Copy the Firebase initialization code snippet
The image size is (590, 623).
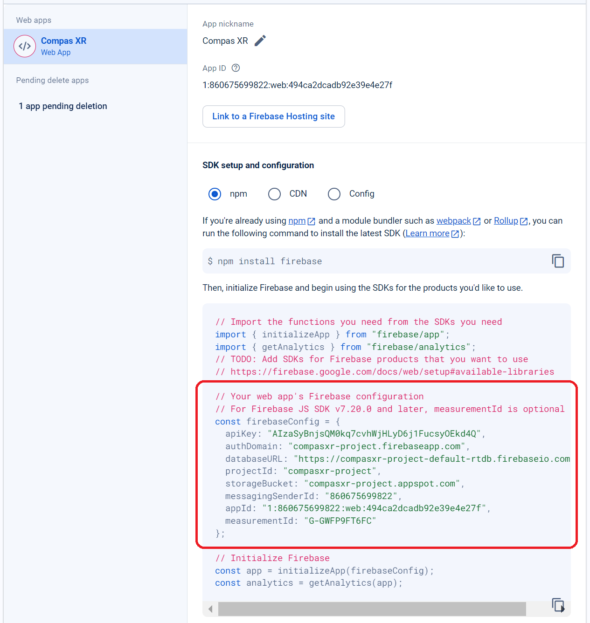click(558, 604)
